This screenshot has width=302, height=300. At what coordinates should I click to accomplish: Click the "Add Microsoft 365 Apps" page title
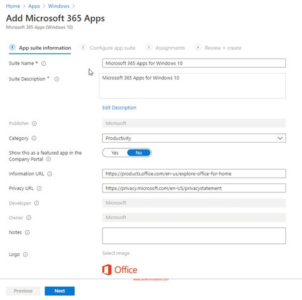(55, 18)
